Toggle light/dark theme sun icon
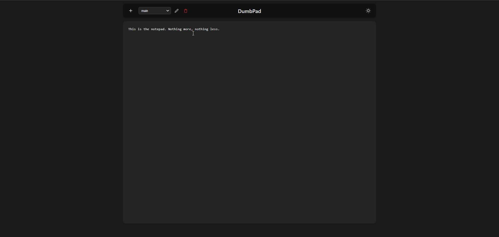The width and height of the screenshot is (499, 237). coord(368,11)
